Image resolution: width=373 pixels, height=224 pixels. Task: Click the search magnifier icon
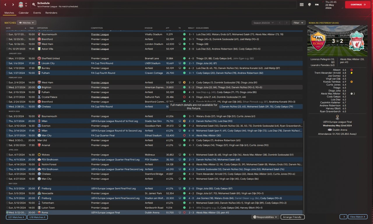34,5
